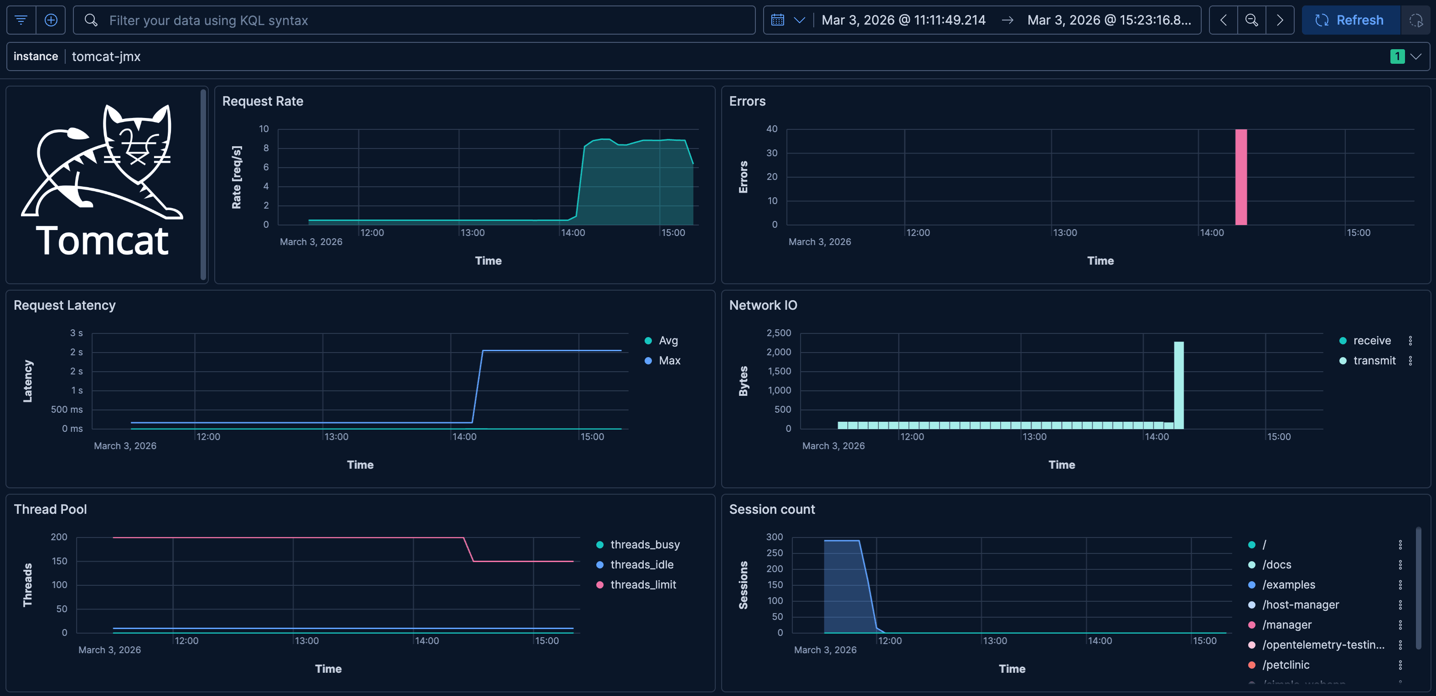Open options menu next to receive legend entry
The height and width of the screenshot is (696, 1436).
point(1410,340)
